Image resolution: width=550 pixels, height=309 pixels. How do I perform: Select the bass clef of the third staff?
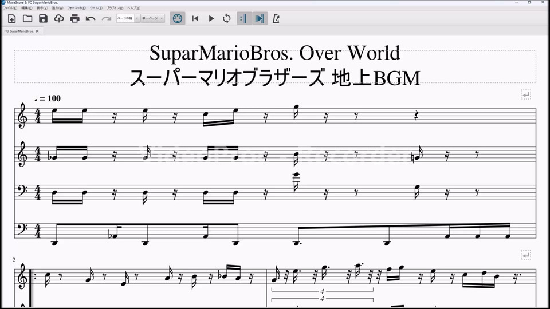pyautogui.click(x=22, y=191)
